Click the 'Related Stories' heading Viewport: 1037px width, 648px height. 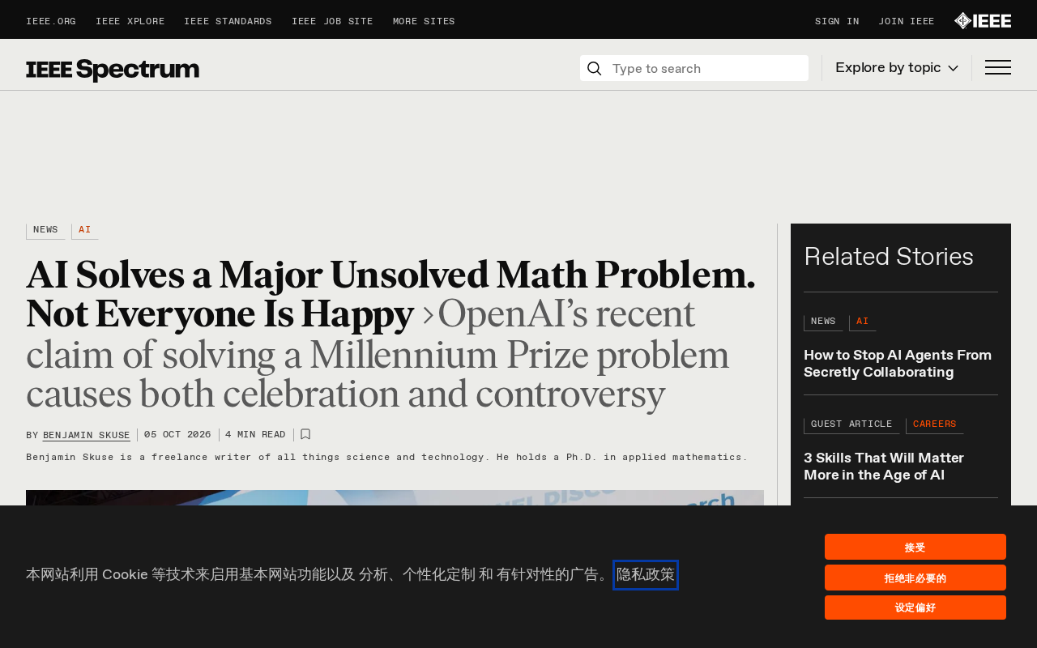pyautogui.click(x=889, y=257)
